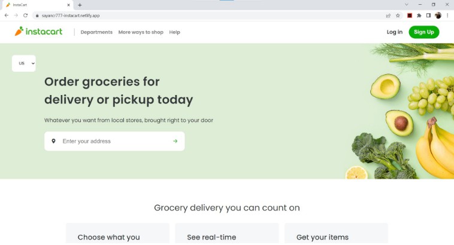The width and height of the screenshot is (454, 245).
Task: Reload the page
Action: [x=25, y=15]
